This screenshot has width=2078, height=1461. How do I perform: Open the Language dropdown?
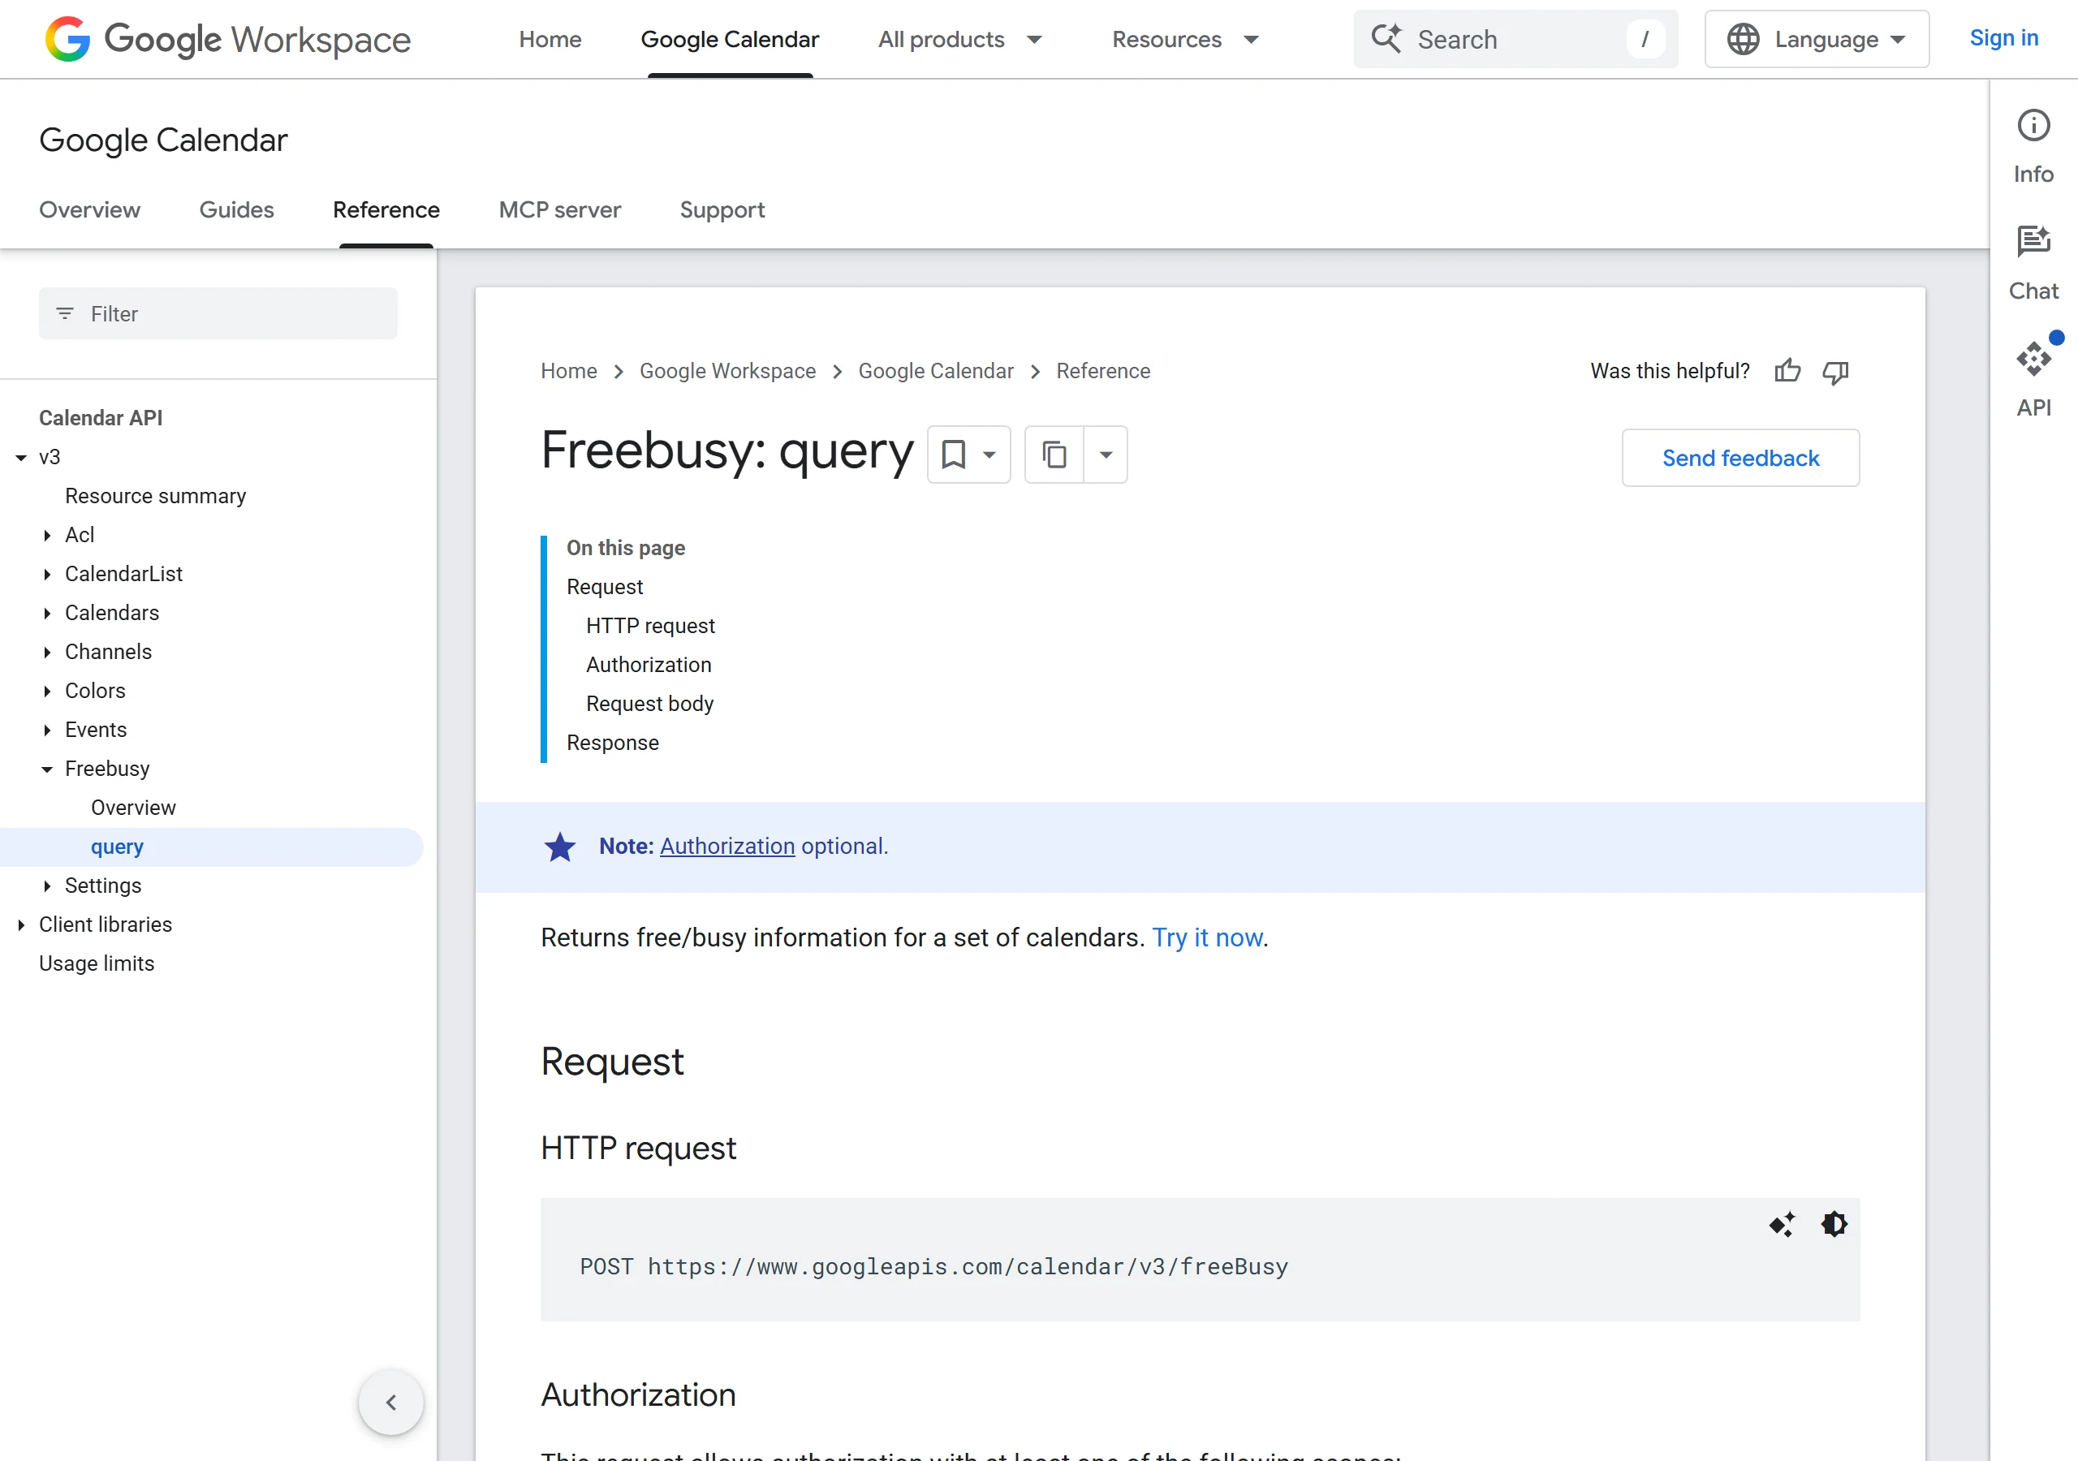click(x=1817, y=39)
